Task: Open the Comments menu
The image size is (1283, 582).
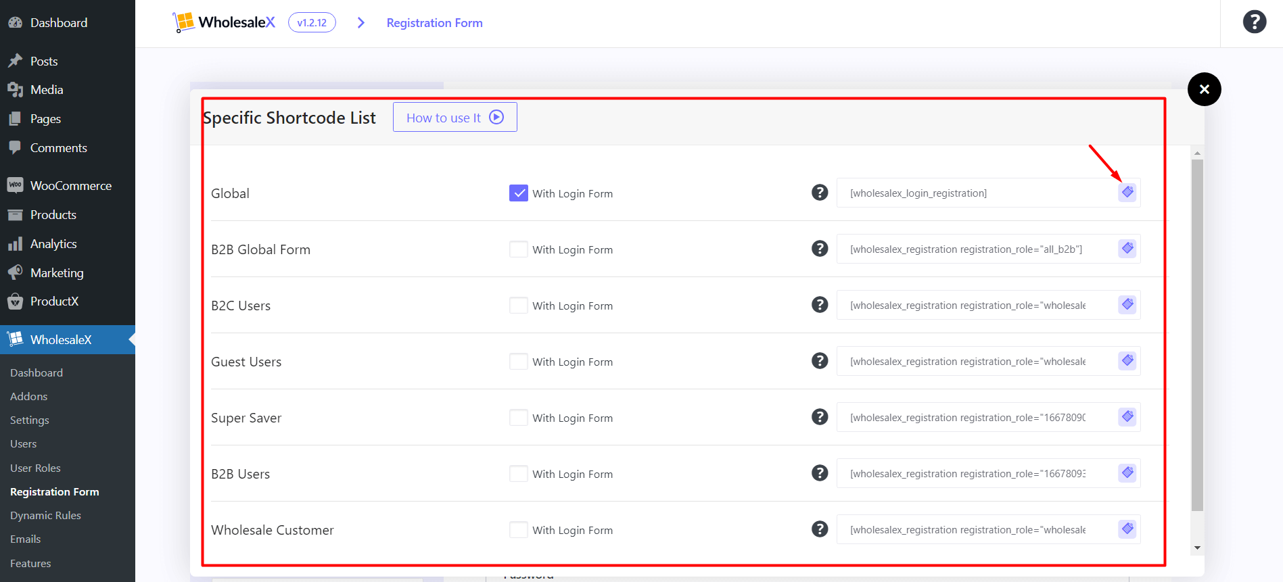Action: (68, 147)
